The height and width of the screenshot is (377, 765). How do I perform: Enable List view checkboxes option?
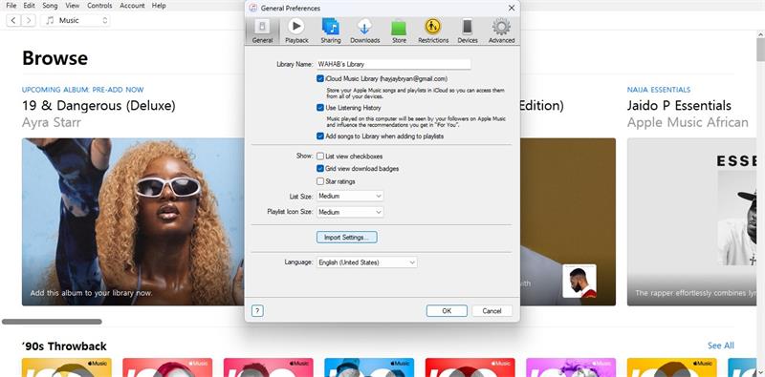pyautogui.click(x=320, y=157)
